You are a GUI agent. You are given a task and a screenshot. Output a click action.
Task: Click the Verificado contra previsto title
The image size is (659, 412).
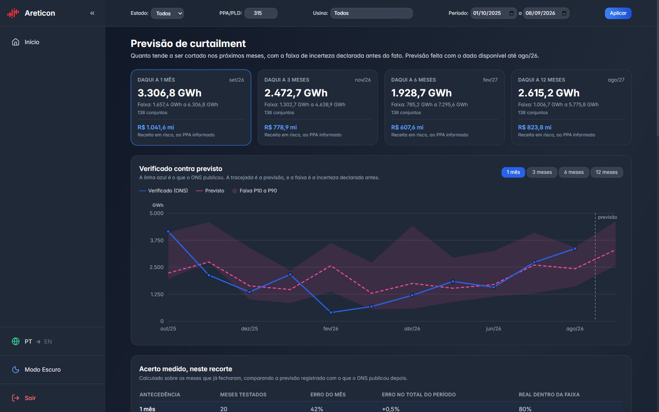click(181, 169)
